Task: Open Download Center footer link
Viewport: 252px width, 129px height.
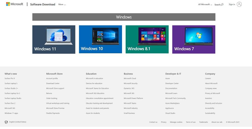Action: coord(53,83)
